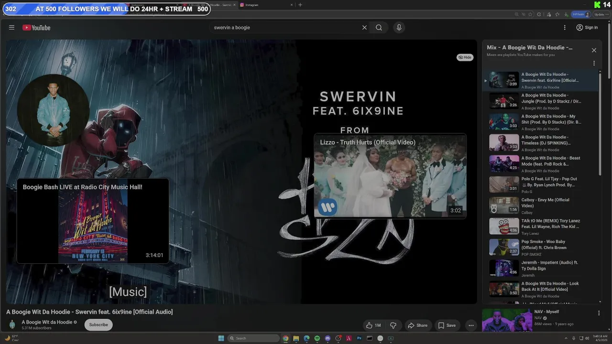612x344 pixels.
Task: Click the Mix - A Boogie Wit Da Hoodie title
Action: 530,47
